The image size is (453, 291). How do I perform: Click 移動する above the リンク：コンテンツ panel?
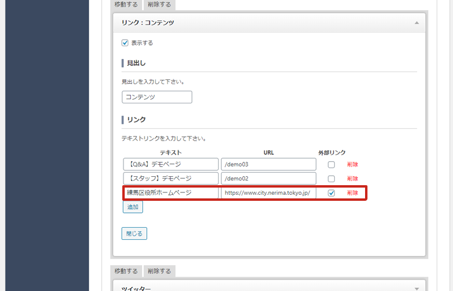[x=126, y=5]
